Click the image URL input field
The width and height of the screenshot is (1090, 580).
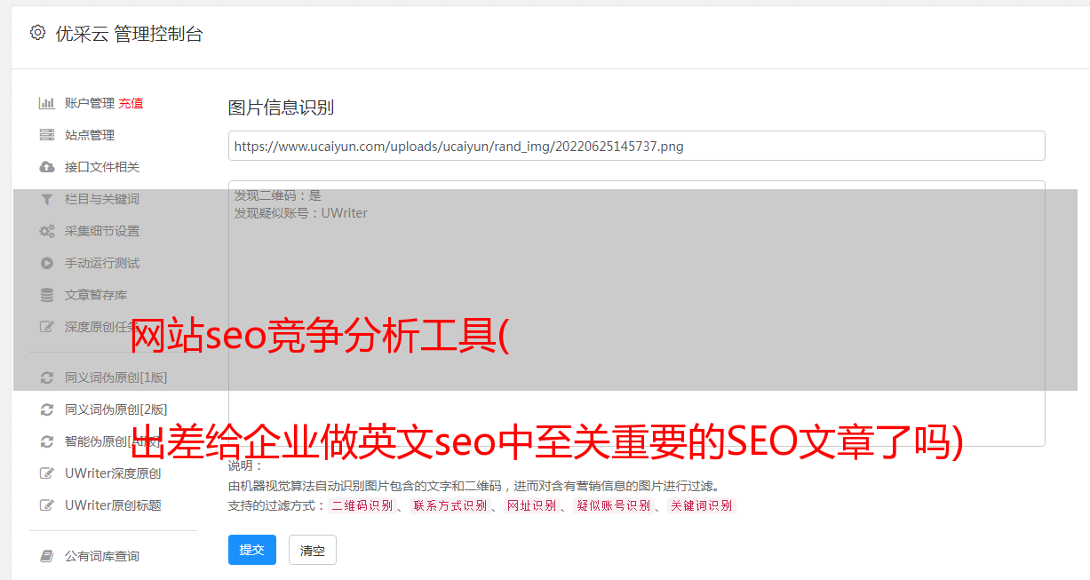[636, 146]
